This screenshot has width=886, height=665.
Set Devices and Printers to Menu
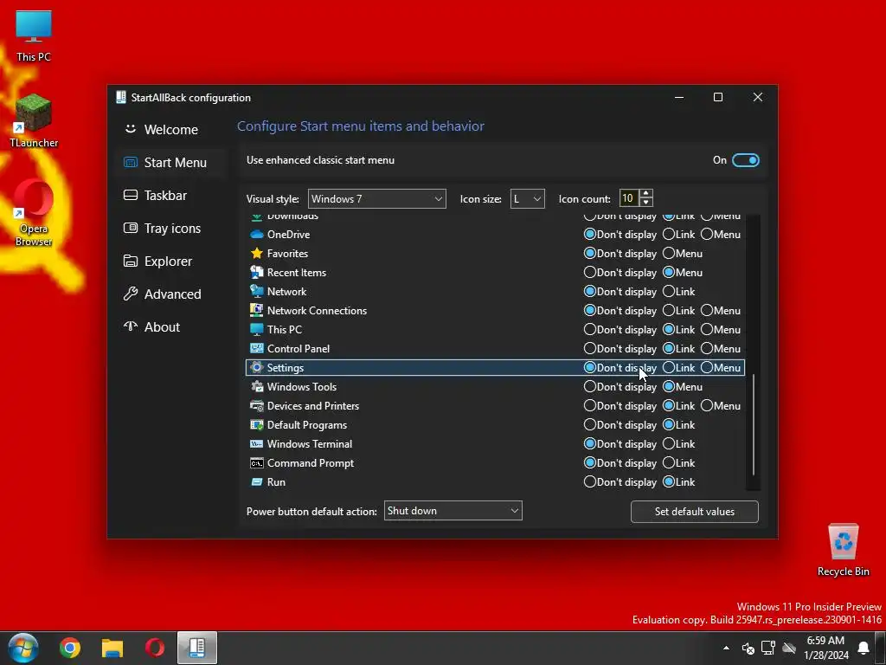coord(707,406)
